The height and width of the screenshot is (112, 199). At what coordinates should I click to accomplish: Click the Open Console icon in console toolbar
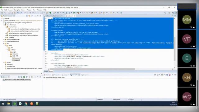[162, 75]
